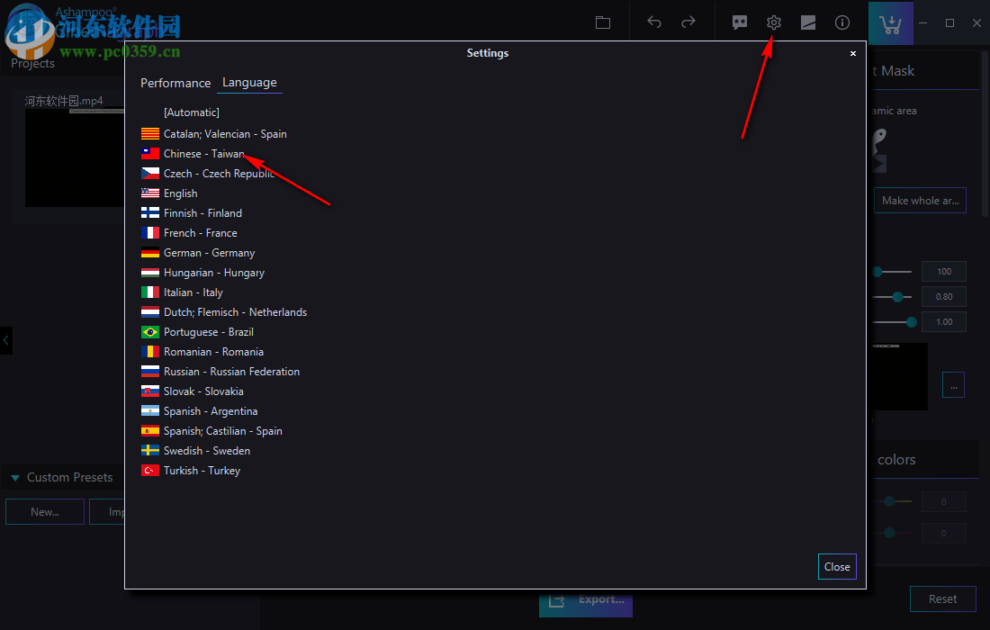990x630 pixels.
Task: Click the undo arrow icon
Action: [x=654, y=22]
